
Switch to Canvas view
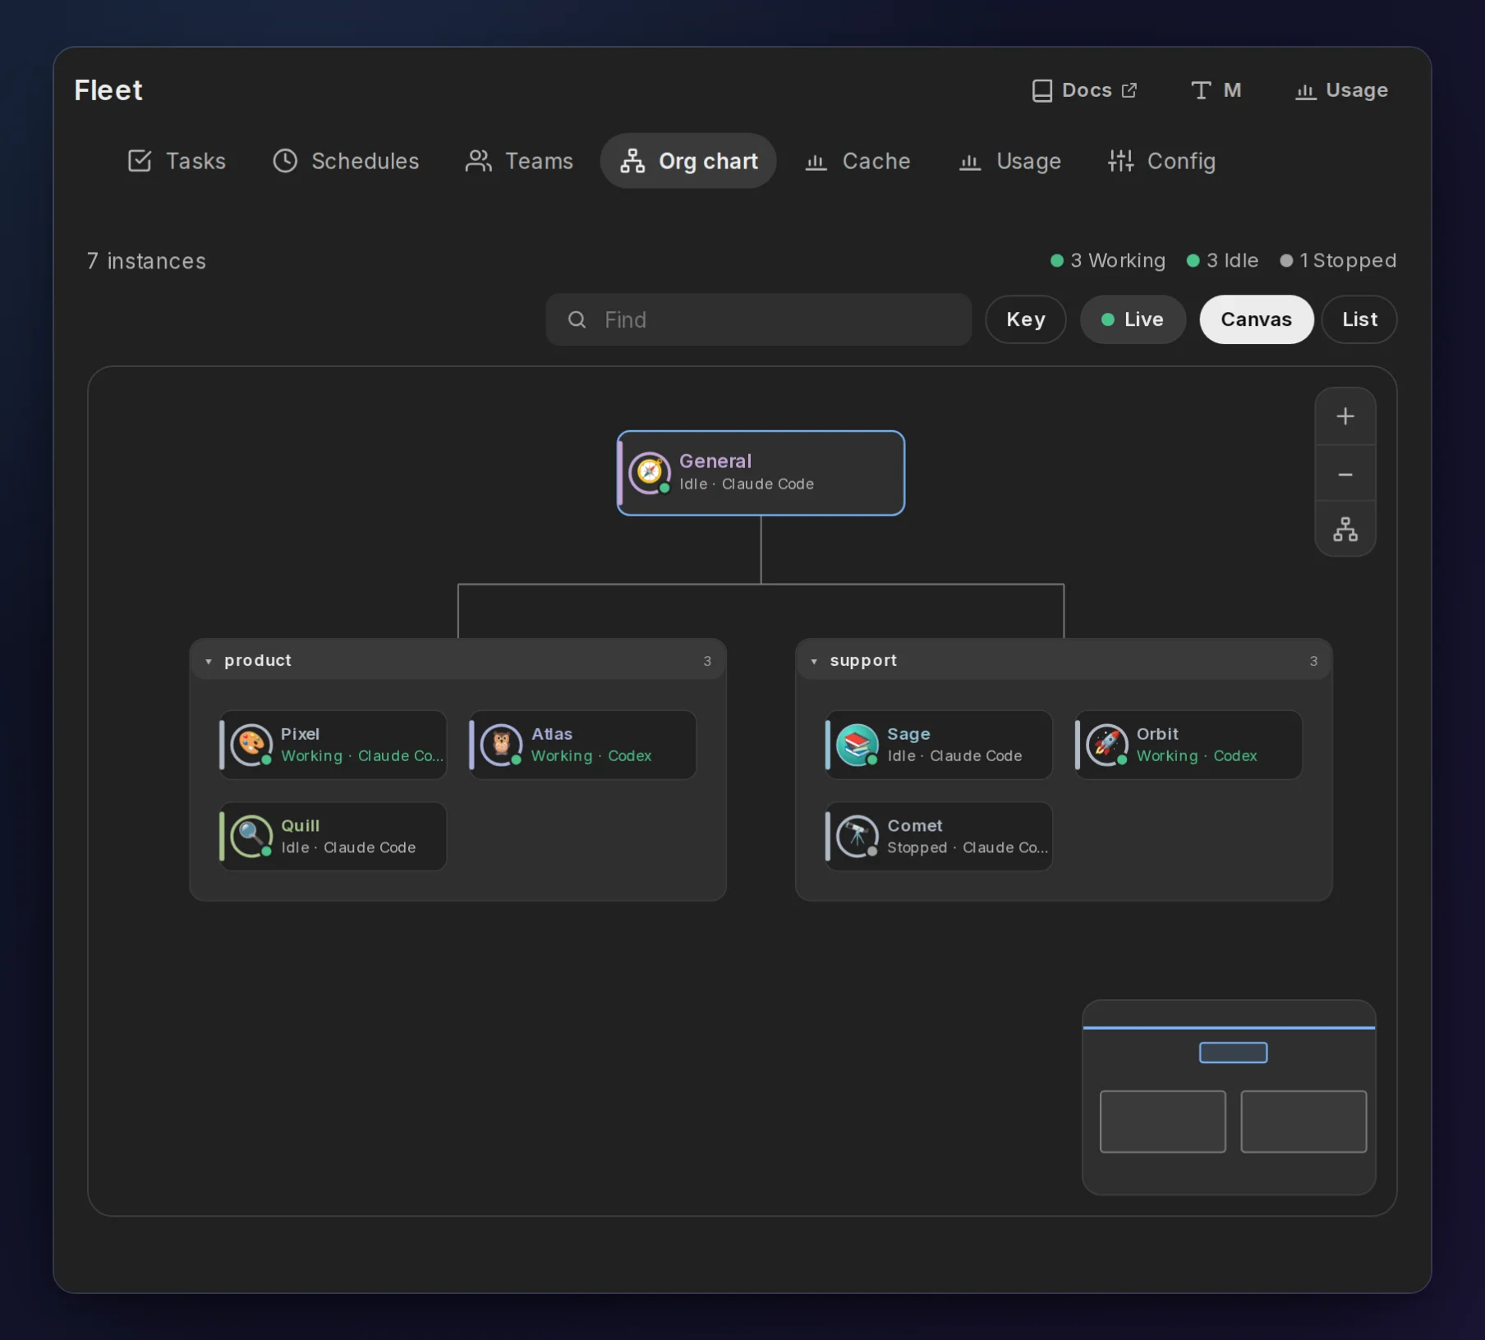click(x=1256, y=319)
